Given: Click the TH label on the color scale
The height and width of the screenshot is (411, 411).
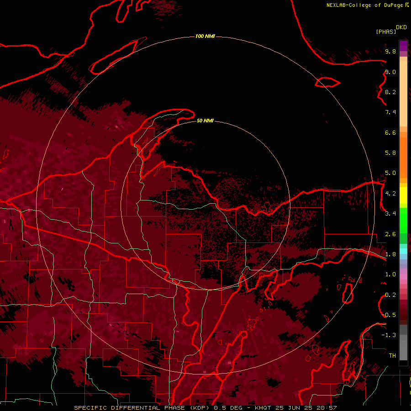Looking at the screenshot, I should (392, 356).
